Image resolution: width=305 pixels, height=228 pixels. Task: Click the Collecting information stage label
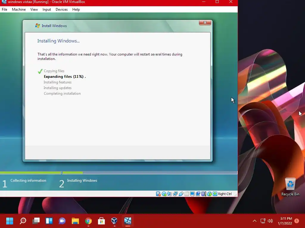click(x=28, y=180)
